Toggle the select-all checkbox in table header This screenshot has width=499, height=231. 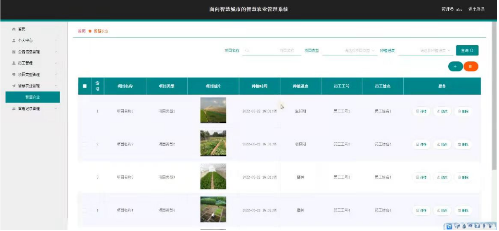pos(85,86)
